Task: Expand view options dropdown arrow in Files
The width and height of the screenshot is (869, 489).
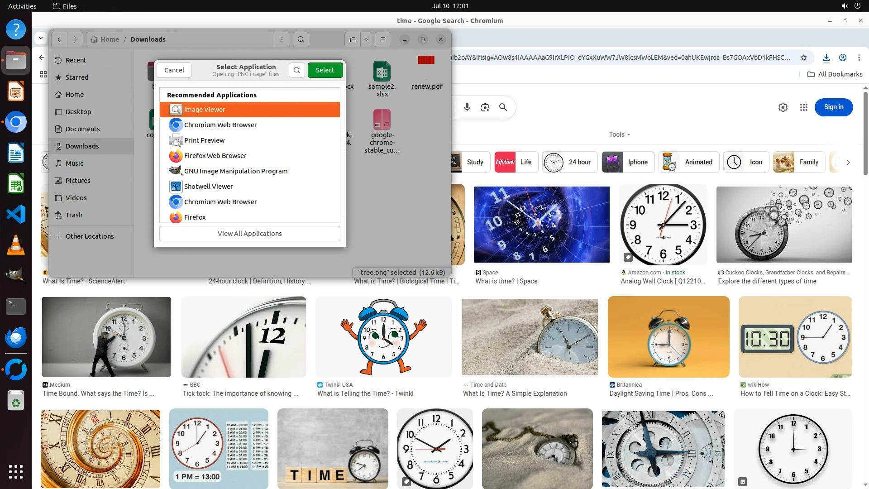Action: pyautogui.click(x=366, y=39)
